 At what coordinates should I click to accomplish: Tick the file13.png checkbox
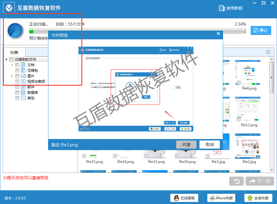pyautogui.click(x=84, y=156)
